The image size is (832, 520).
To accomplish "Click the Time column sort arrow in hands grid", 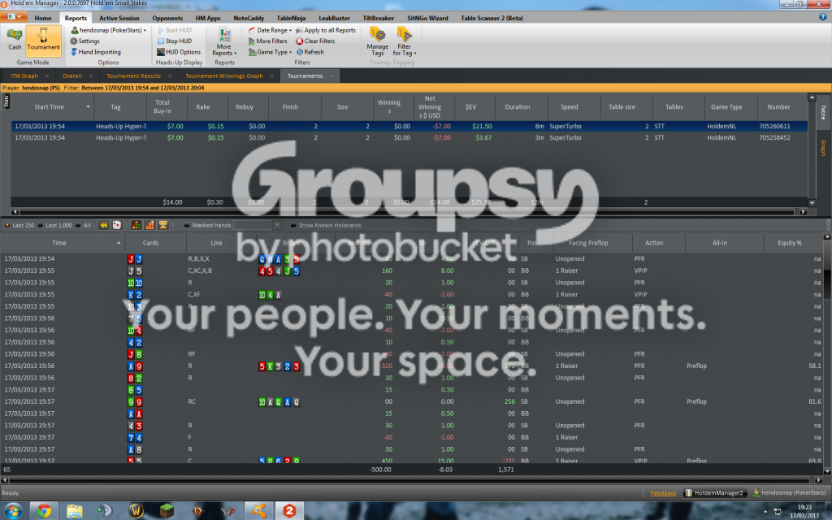I will [119, 242].
